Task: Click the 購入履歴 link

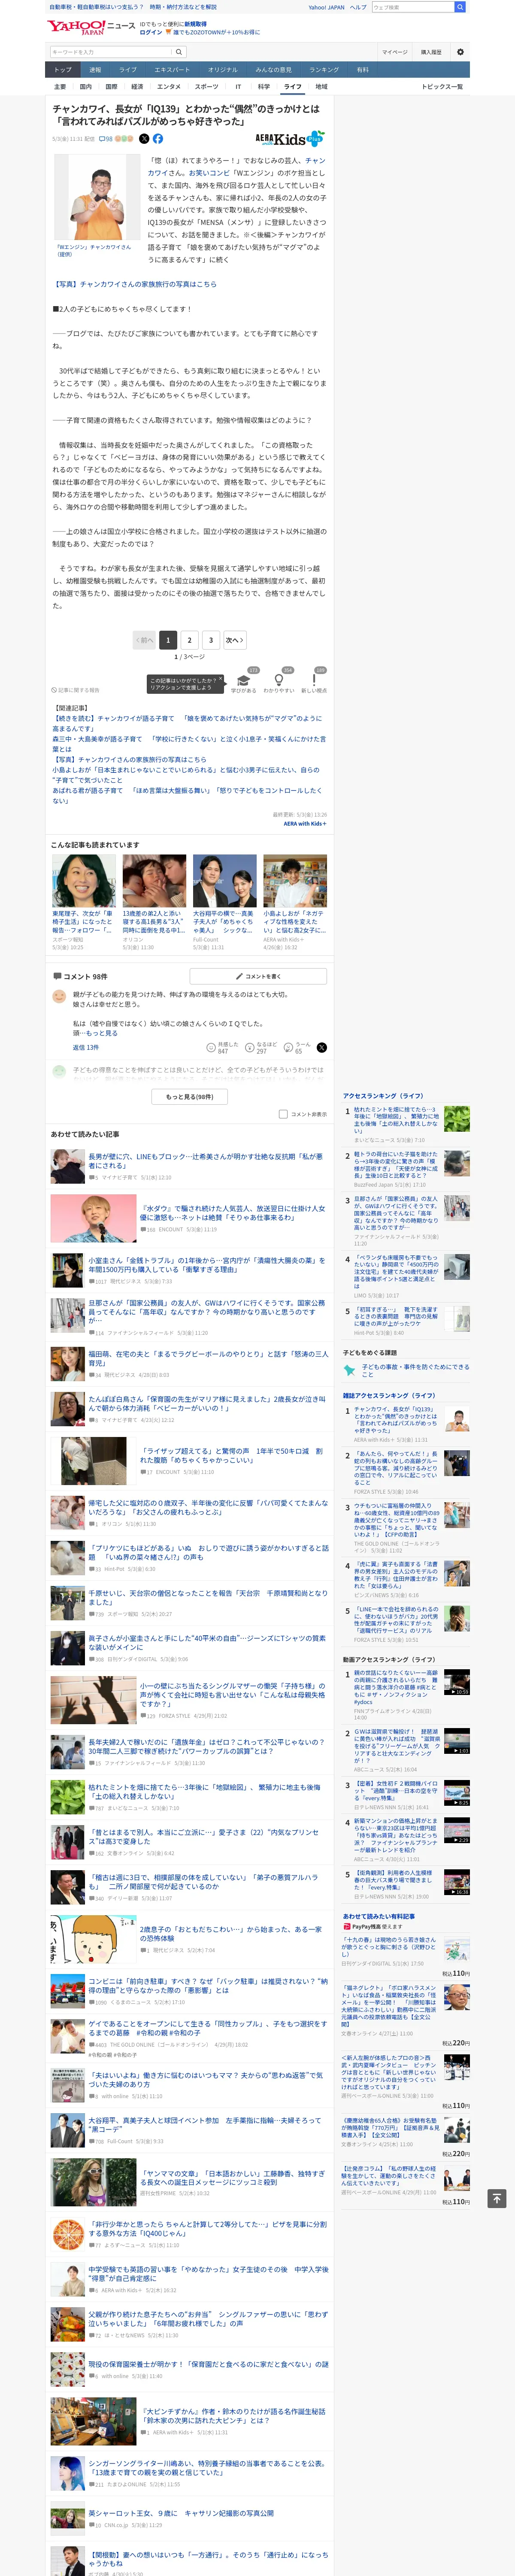Action: 431,52
